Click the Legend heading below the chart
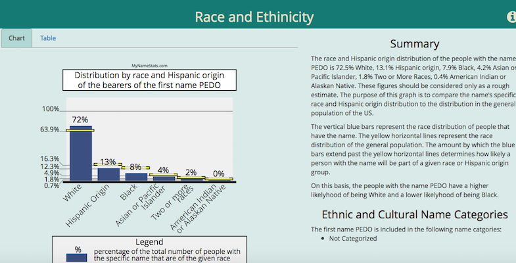This screenshot has width=516, height=263. 149,242
